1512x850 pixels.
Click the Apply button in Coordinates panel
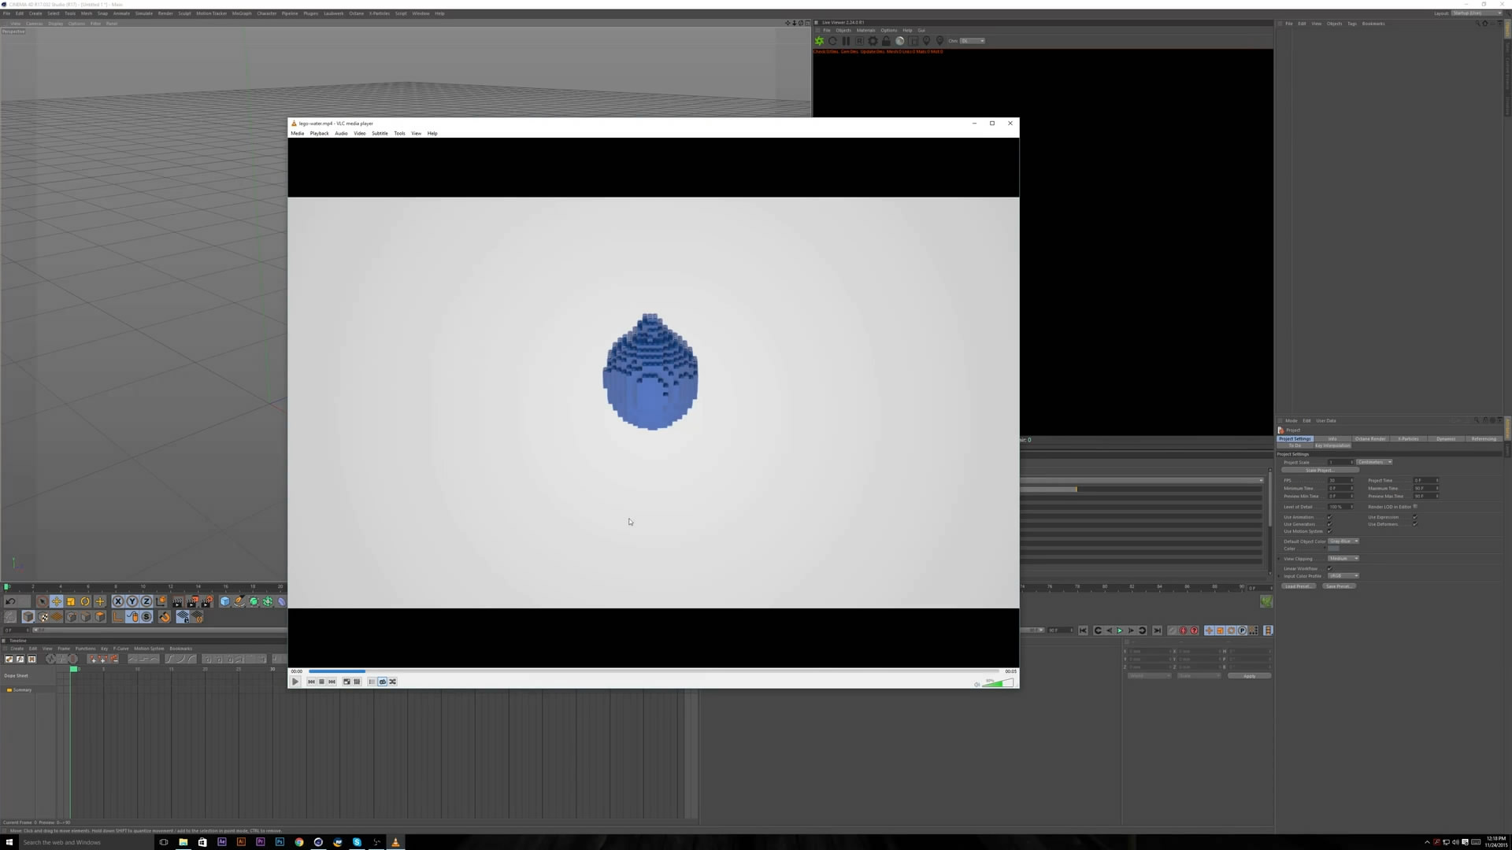(x=1249, y=676)
